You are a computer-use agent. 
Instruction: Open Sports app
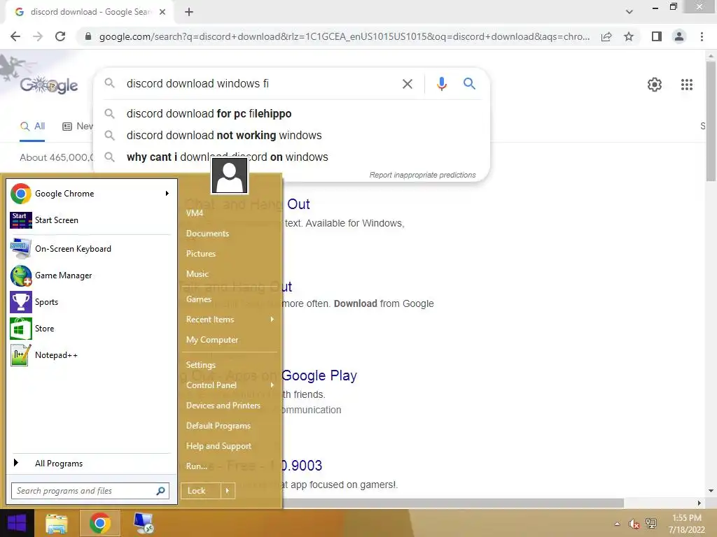pos(90,302)
